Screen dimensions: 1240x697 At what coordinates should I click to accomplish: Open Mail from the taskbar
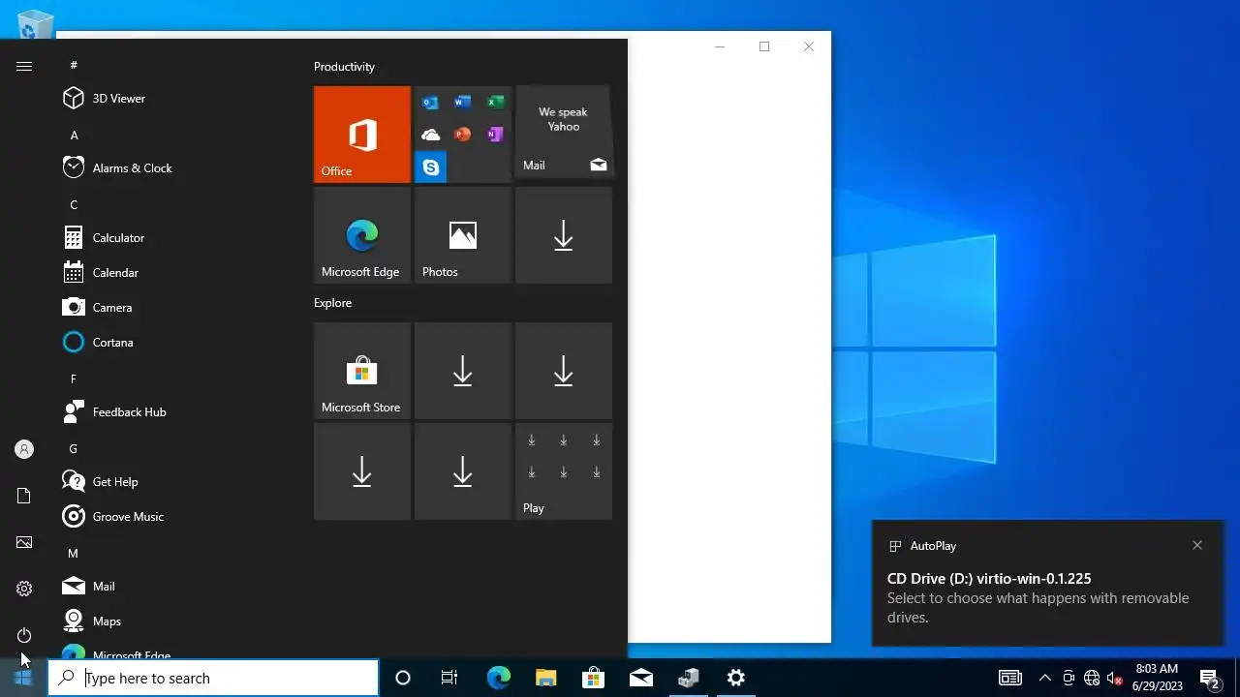coord(640,678)
